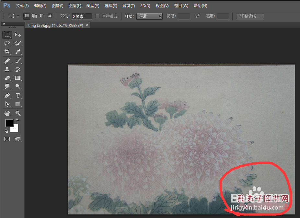300x218 pixels.
Task: Reset default foreground and background colors
Action: coord(6,131)
